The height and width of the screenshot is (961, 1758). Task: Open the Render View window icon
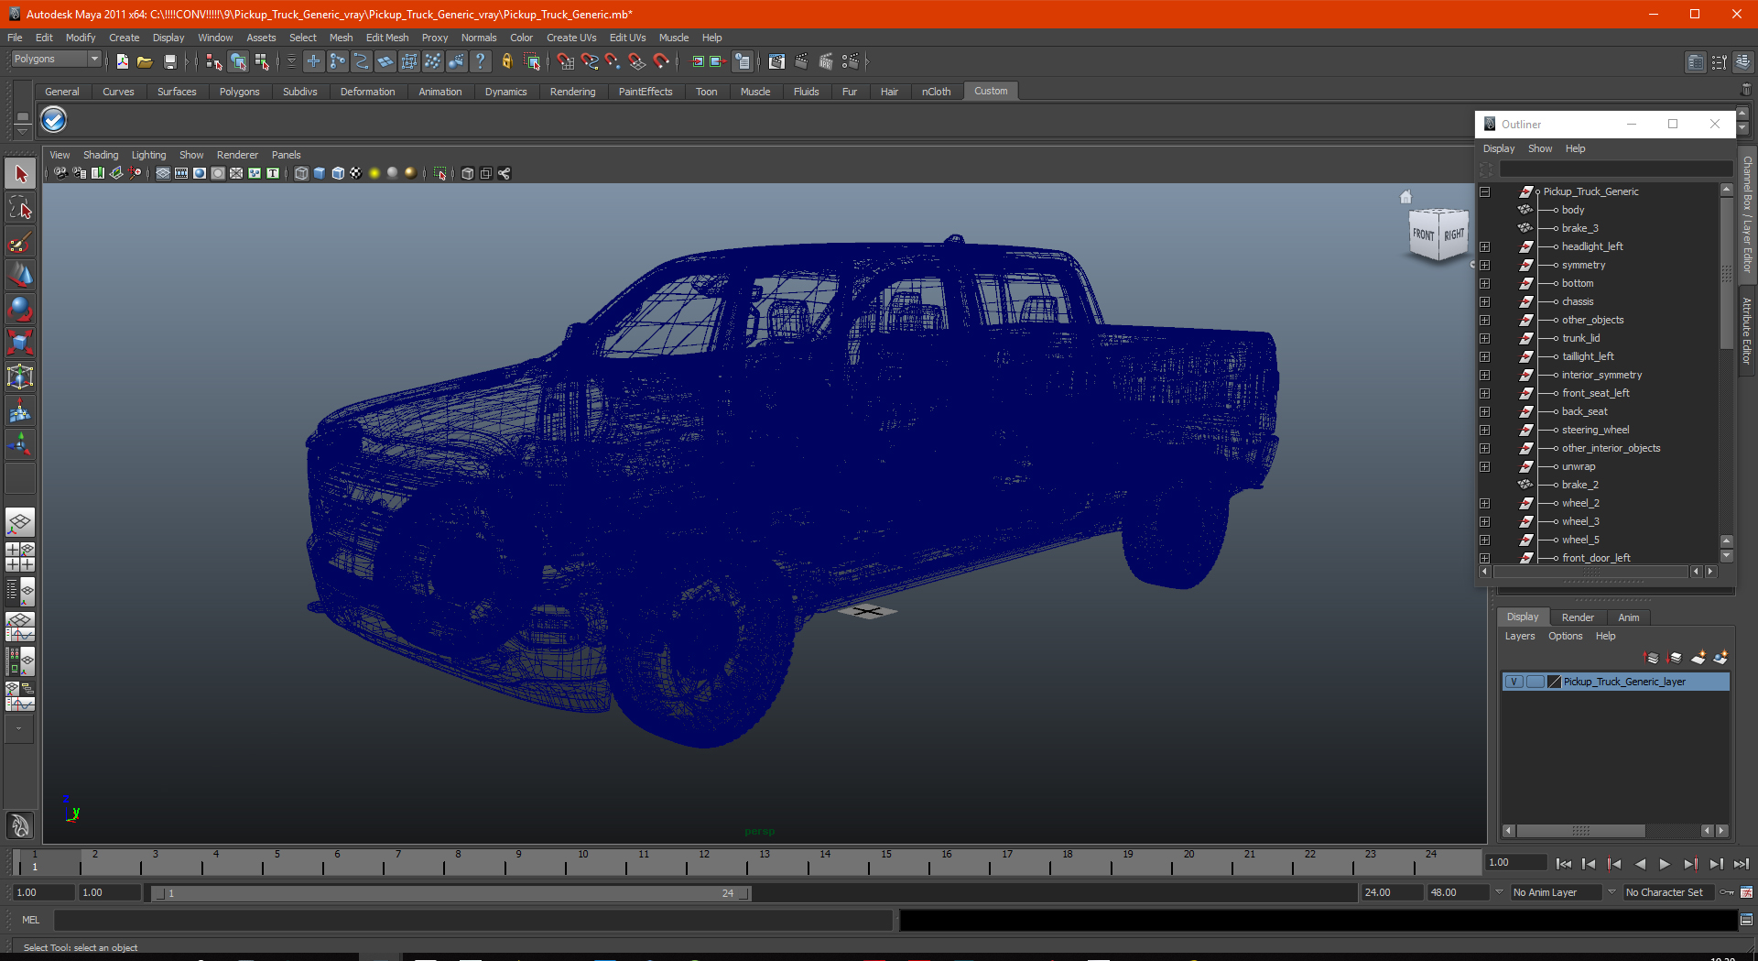(776, 61)
